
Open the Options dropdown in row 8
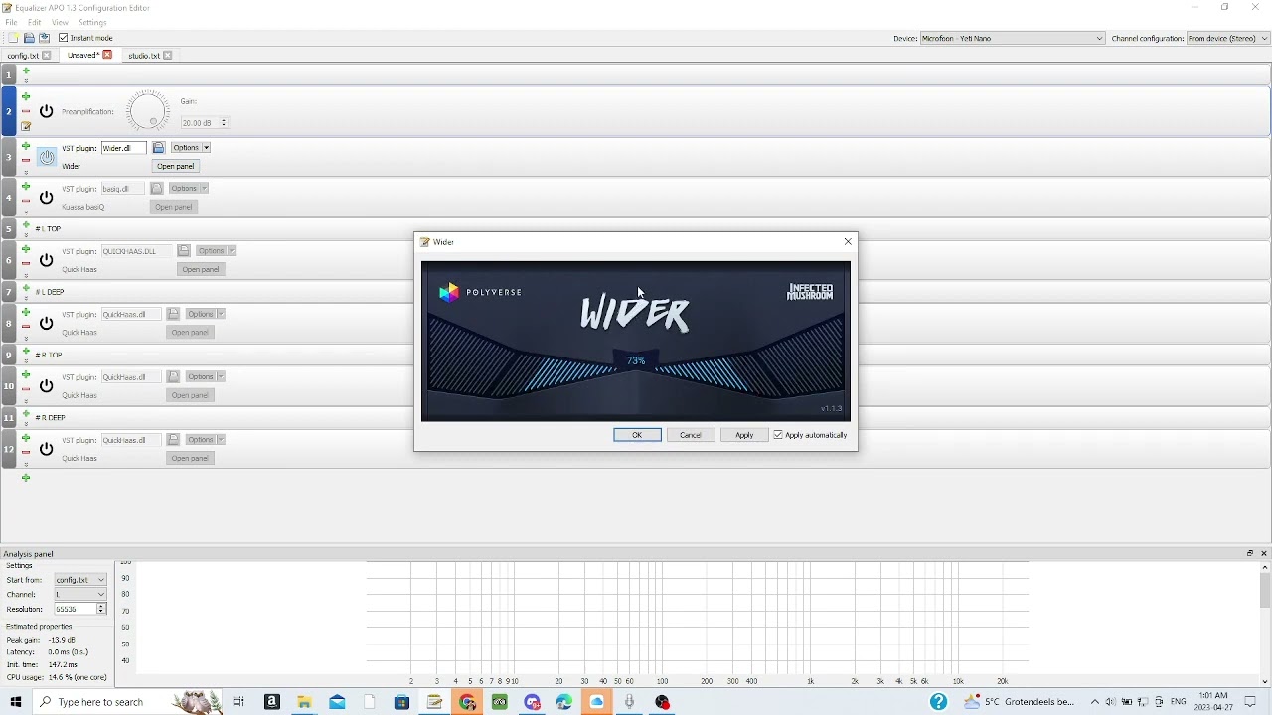pos(205,314)
